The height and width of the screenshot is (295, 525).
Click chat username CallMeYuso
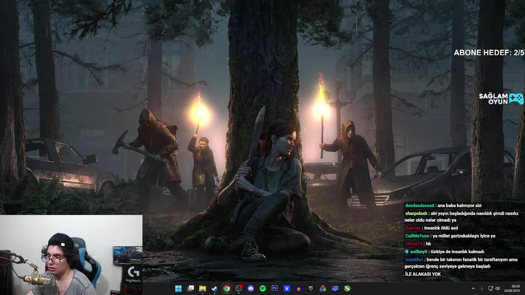coord(417,236)
